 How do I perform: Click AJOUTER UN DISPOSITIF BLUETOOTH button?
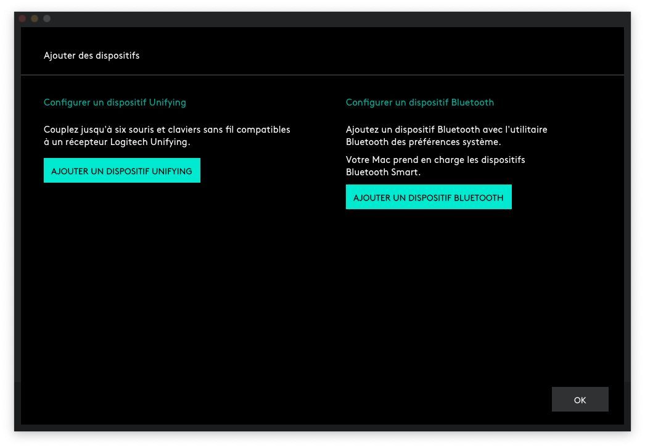pyautogui.click(x=429, y=197)
